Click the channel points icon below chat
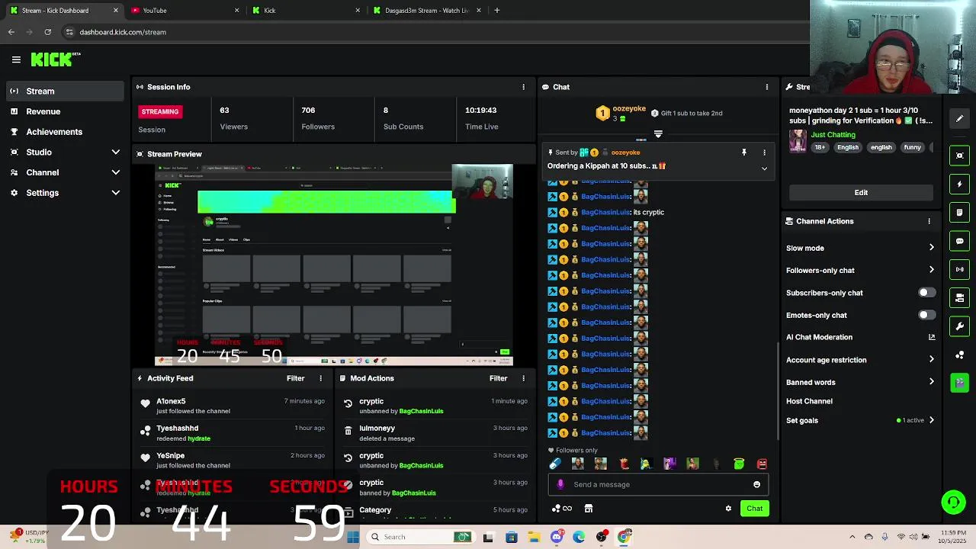The width and height of the screenshot is (976, 549). [x=561, y=509]
